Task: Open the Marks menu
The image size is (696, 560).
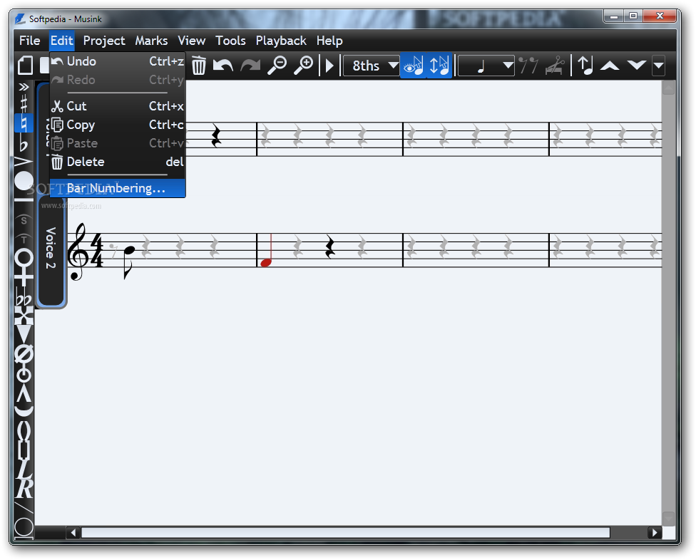Action: (151, 41)
